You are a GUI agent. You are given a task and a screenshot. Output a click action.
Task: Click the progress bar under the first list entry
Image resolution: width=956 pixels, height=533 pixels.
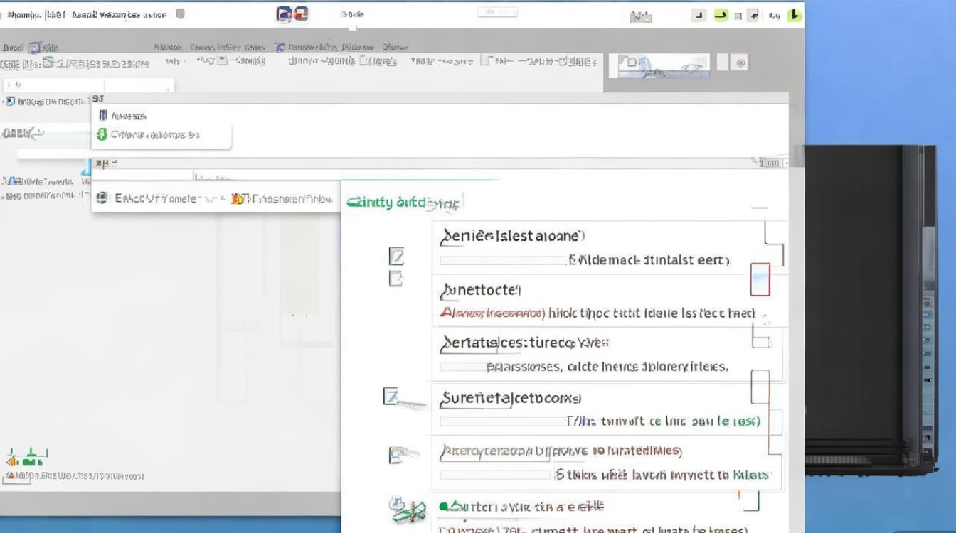pyautogui.click(x=503, y=261)
